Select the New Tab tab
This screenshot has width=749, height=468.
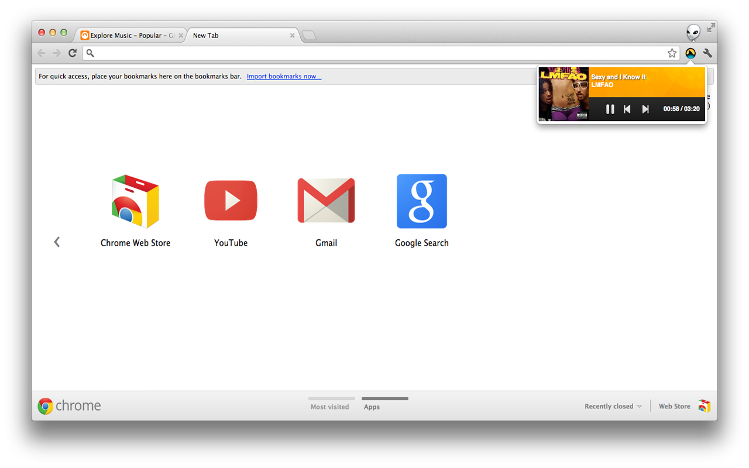click(x=243, y=35)
